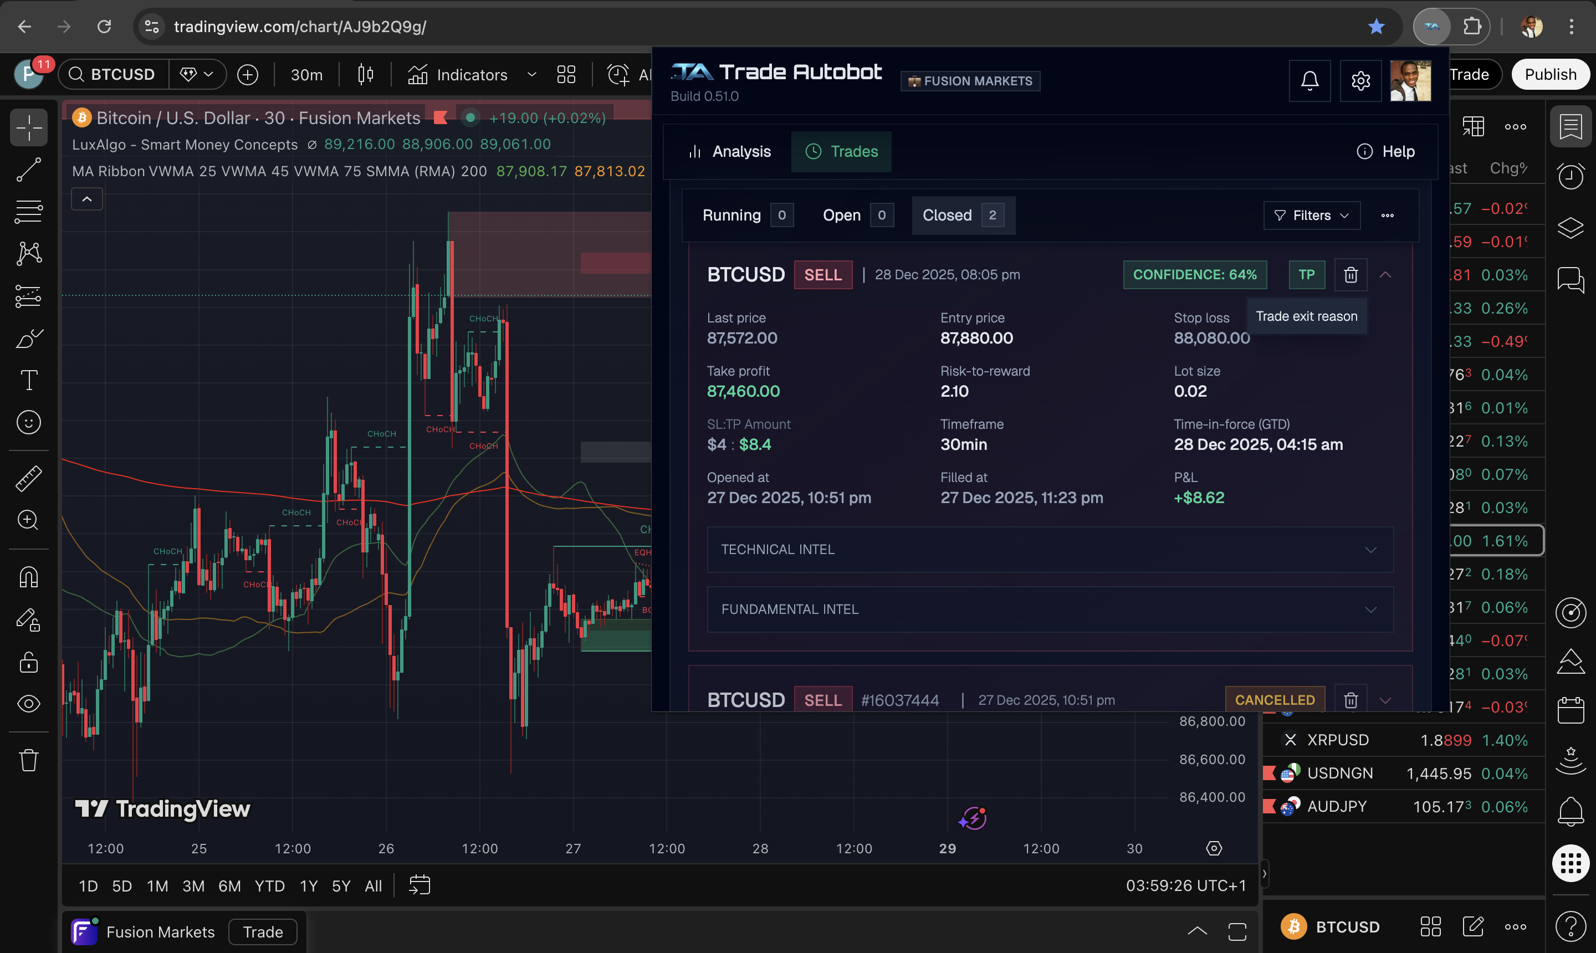Select the emoji drawing tool
The width and height of the screenshot is (1596, 953).
tap(29, 422)
